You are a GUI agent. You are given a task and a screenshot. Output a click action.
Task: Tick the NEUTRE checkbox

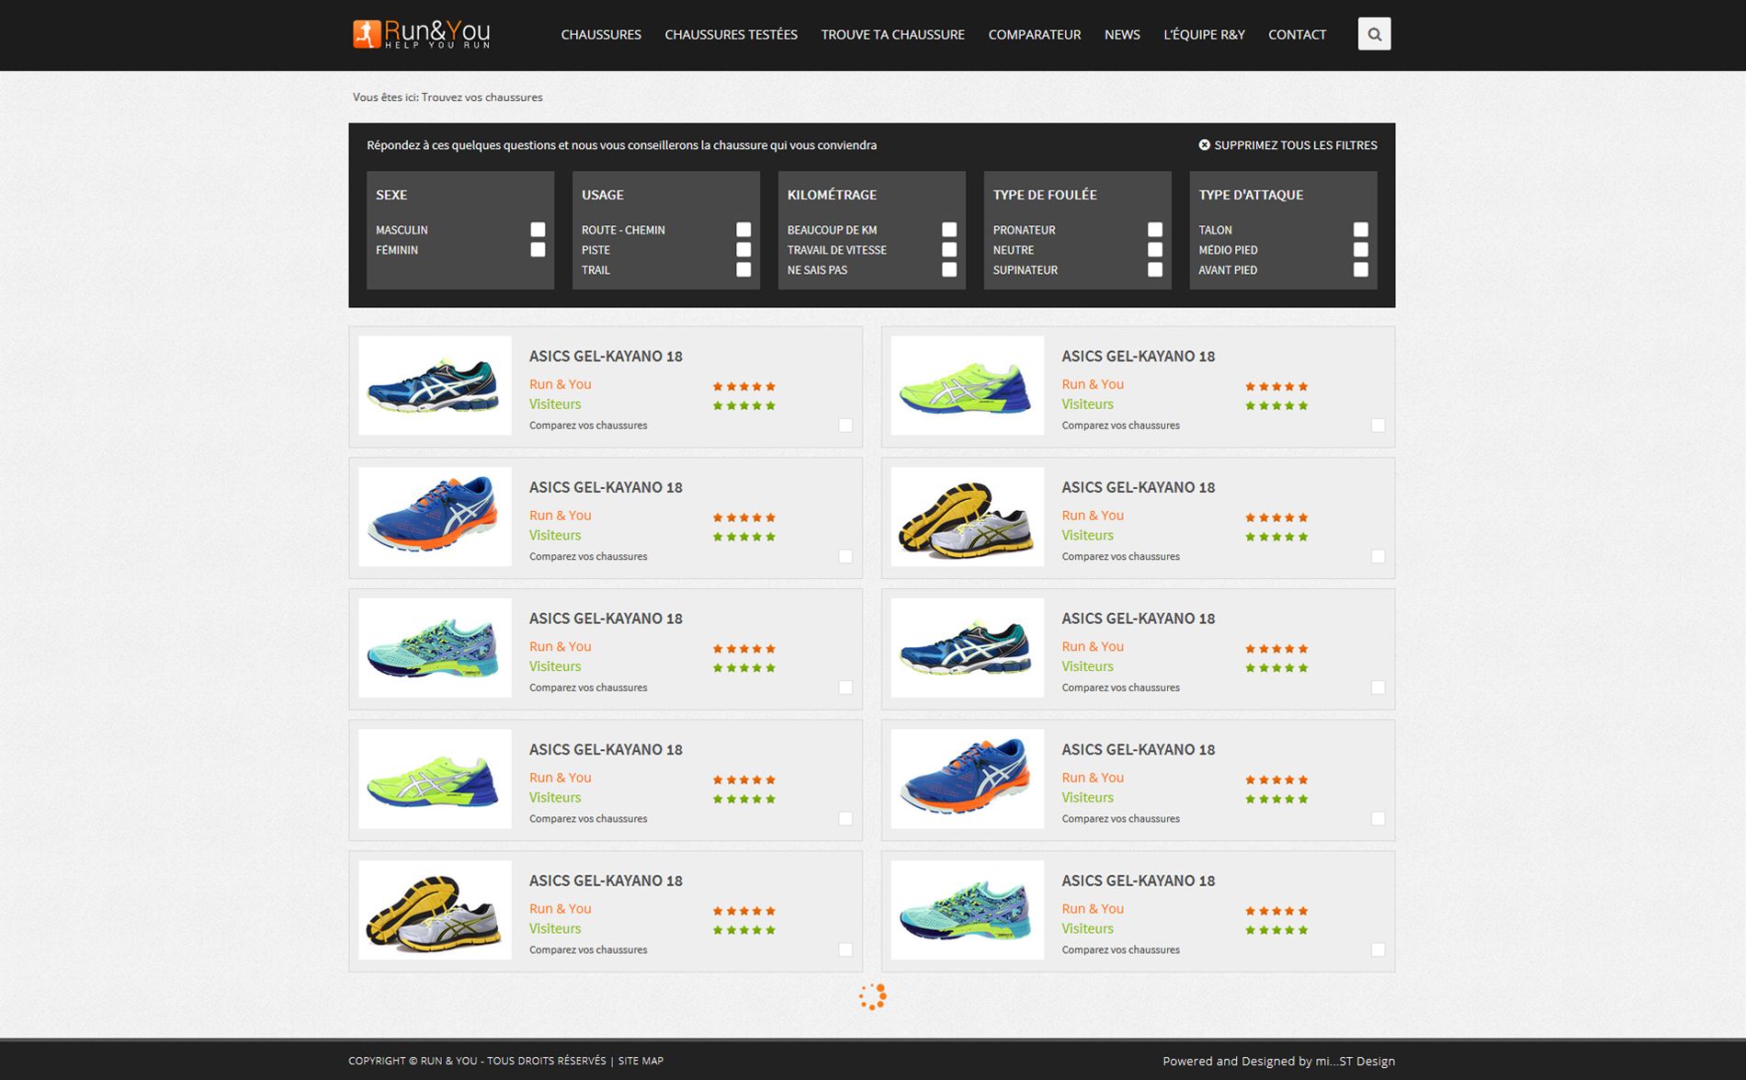tap(1155, 250)
